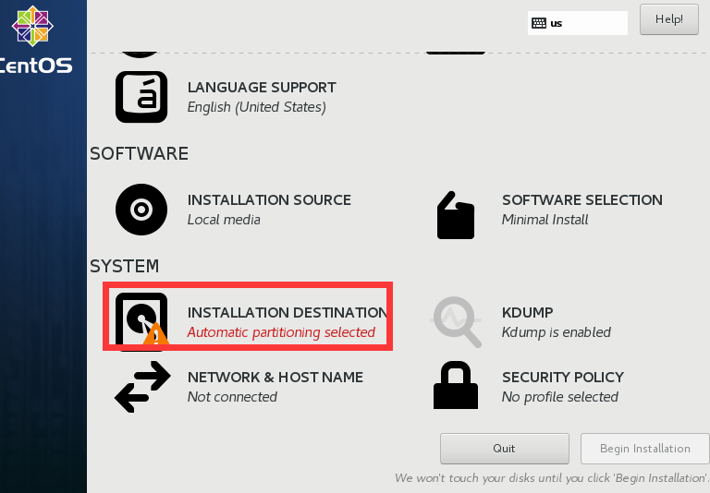Open the SOFTWARE SELECTION heading text
The image size is (710, 493).
click(581, 200)
